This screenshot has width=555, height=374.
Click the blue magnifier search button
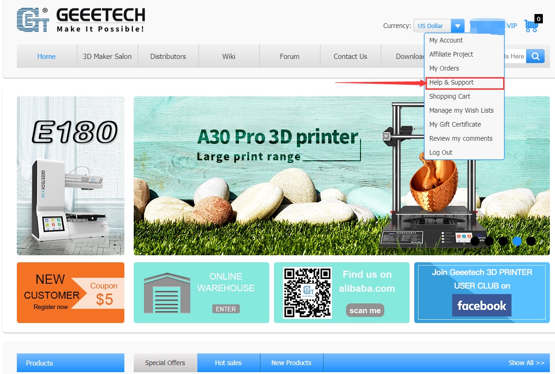[x=535, y=56]
